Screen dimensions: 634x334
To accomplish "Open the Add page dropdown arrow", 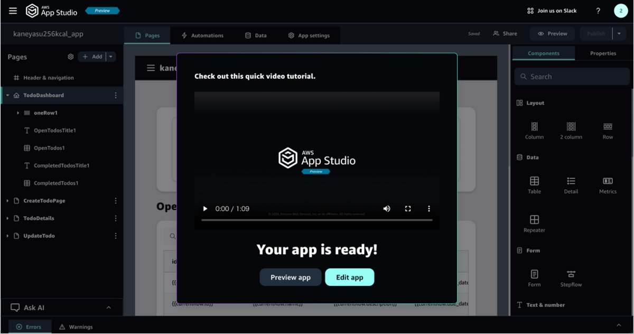I will pos(111,57).
